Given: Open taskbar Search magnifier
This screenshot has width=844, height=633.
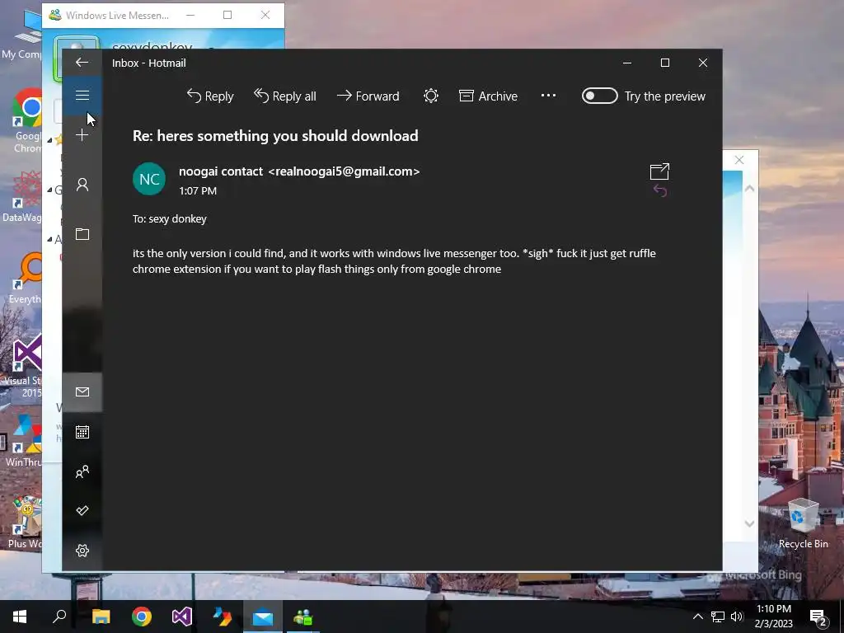Looking at the screenshot, I should coord(59,617).
